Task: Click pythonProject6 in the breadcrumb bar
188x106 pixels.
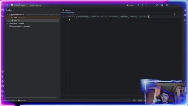Action: pos(9,100)
